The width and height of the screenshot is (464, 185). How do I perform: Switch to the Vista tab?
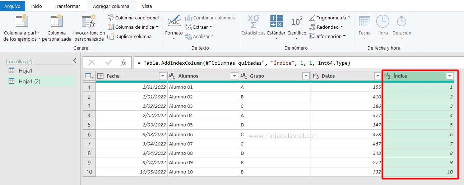click(147, 6)
